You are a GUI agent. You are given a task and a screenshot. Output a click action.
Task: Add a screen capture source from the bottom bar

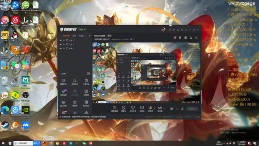(x=115, y=109)
